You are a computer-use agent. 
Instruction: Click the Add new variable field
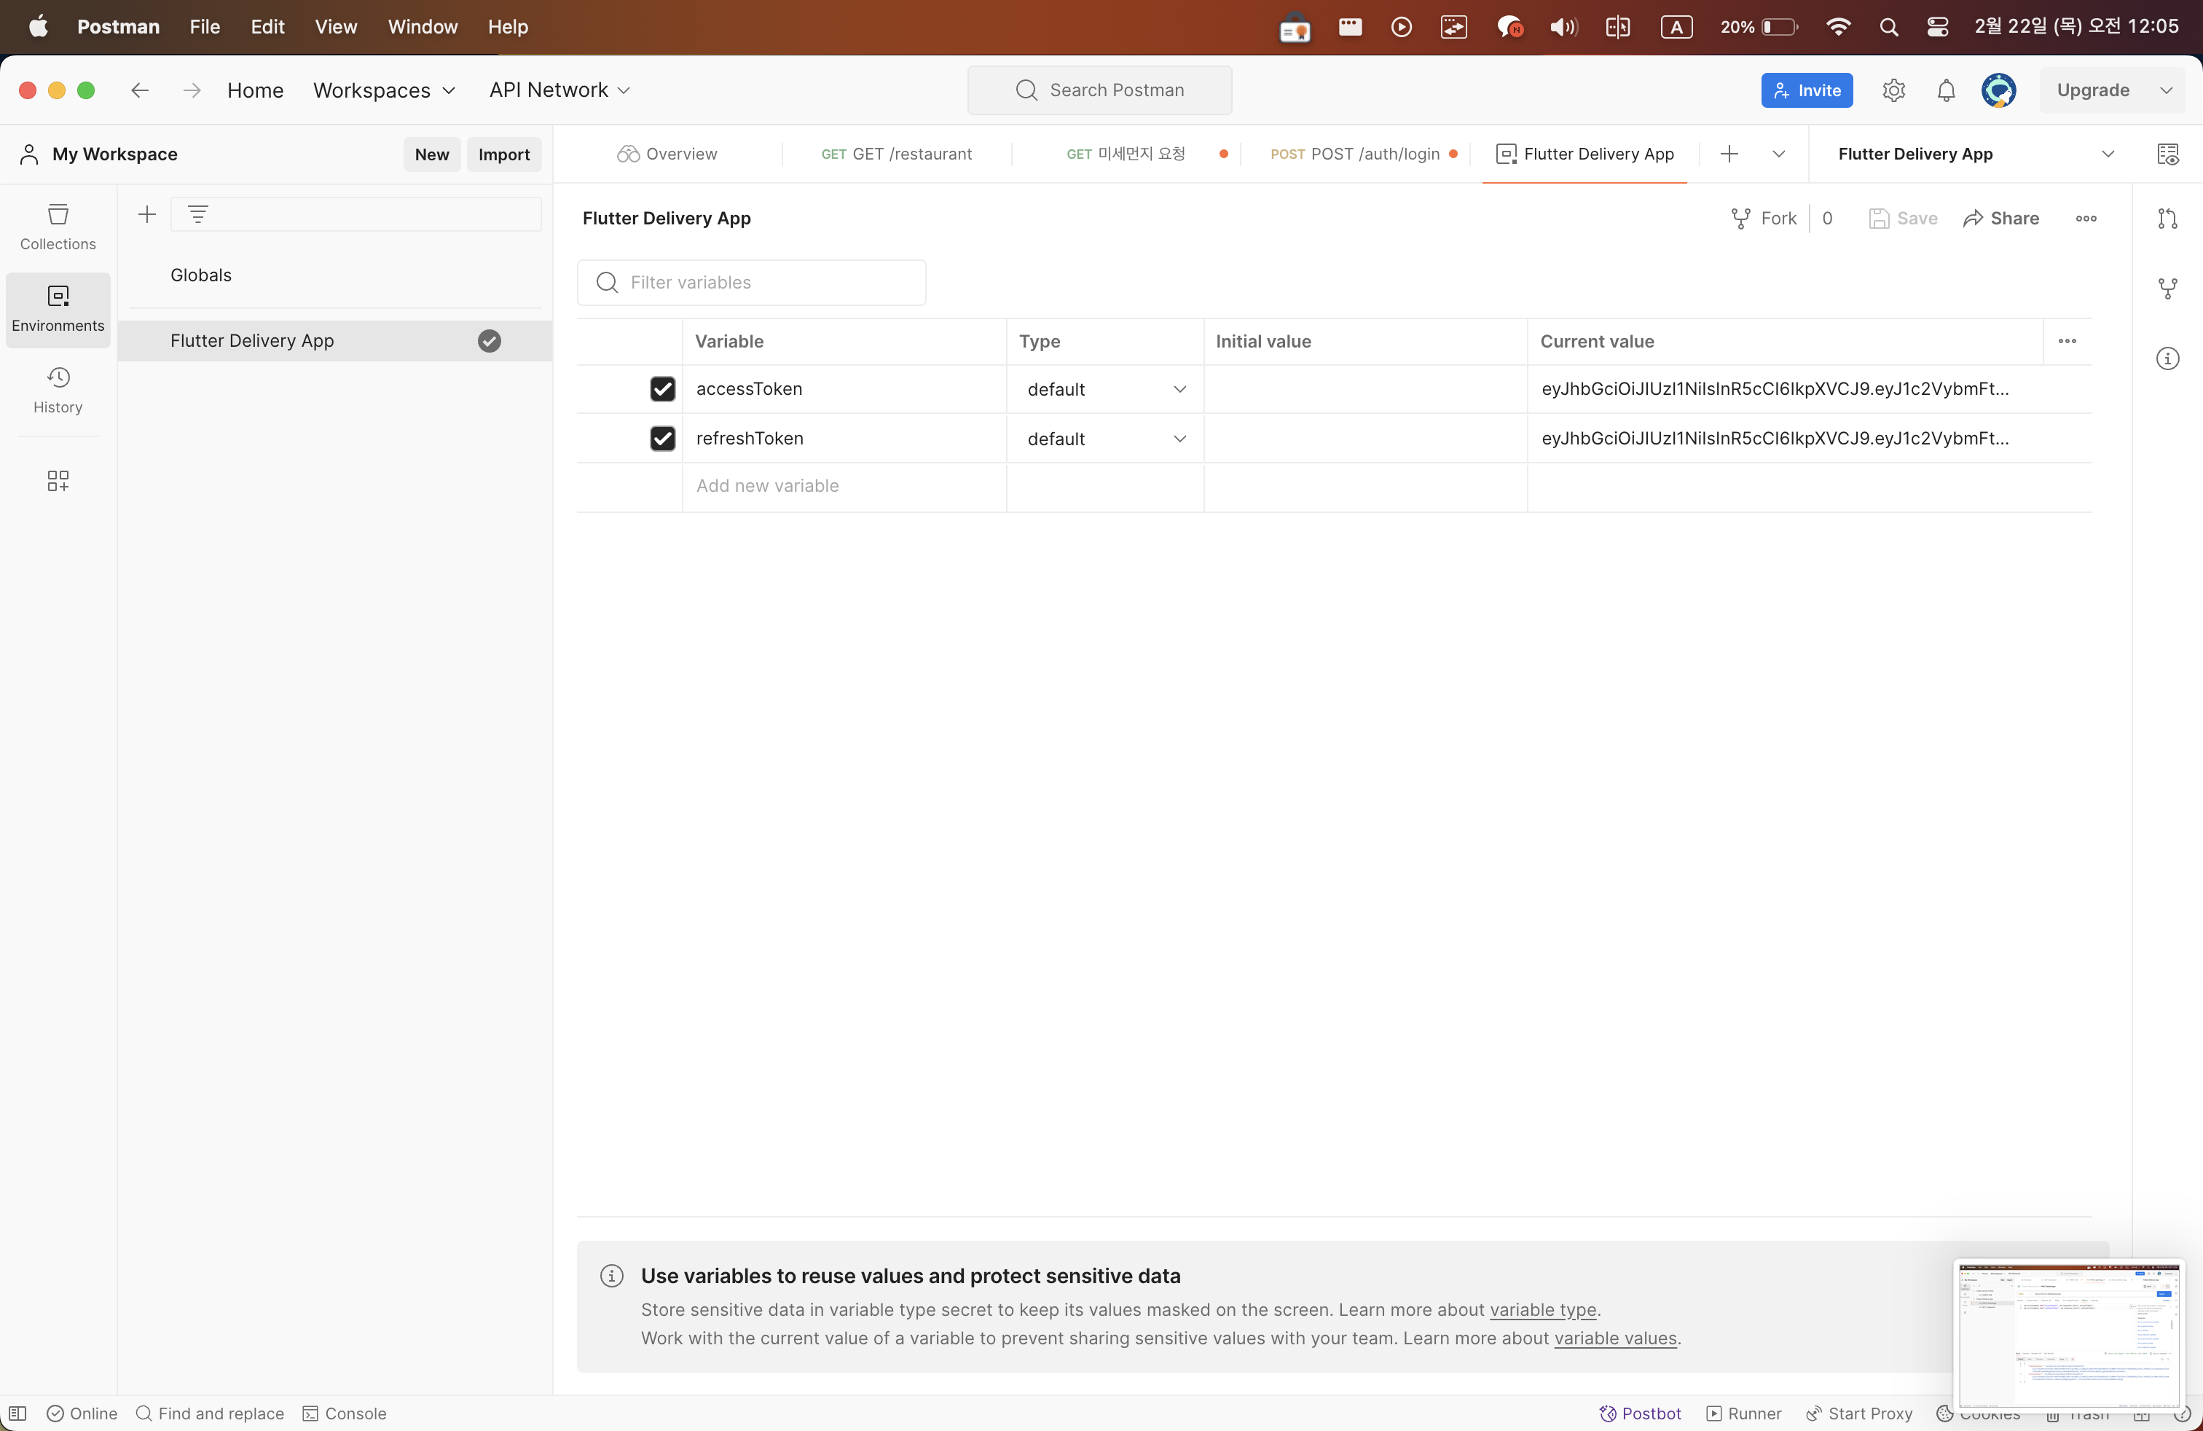coord(844,486)
